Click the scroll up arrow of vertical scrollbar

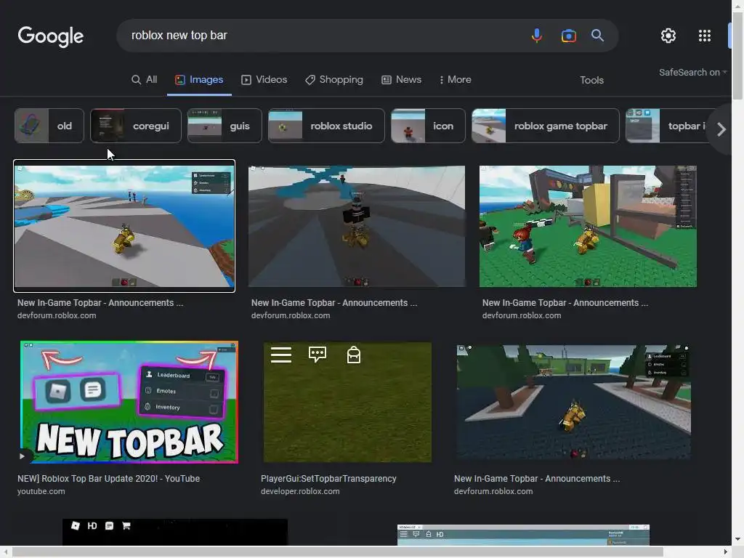pos(737,5)
